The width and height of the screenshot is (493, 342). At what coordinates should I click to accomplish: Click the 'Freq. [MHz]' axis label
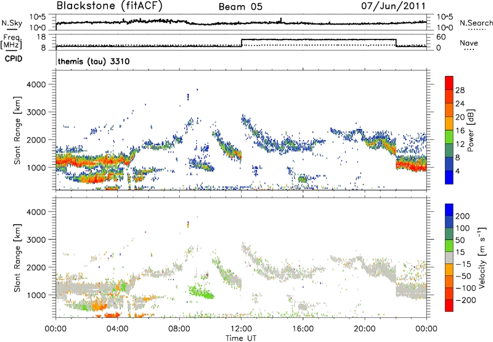click(11, 41)
